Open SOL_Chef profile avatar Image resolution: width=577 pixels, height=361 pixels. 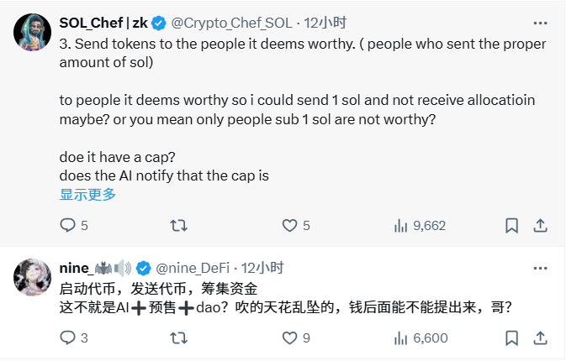coord(32,30)
